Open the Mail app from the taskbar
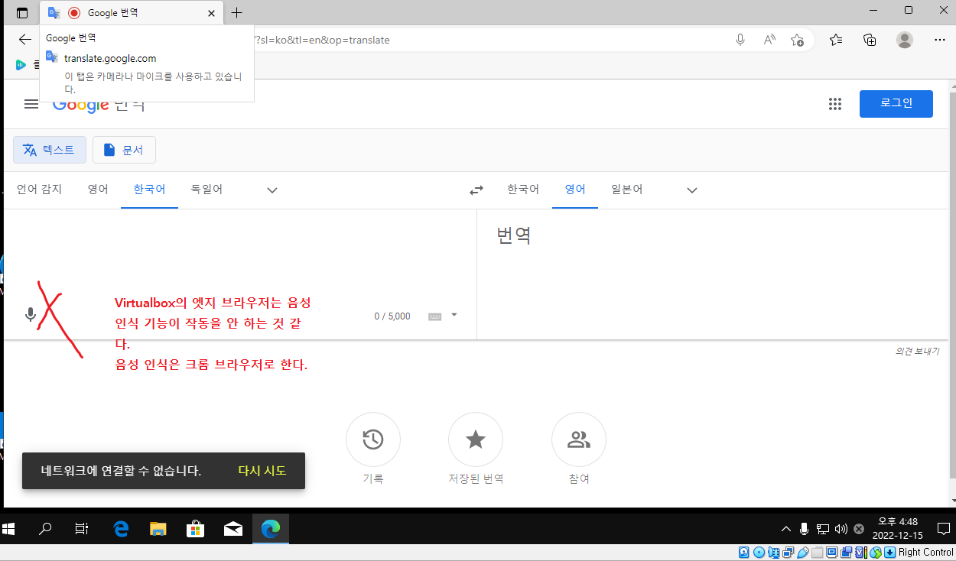The image size is (956, 561). click(233, 528)
